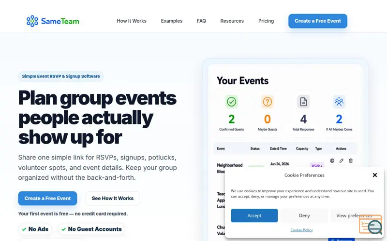Click the trash delete icon in Neighborhood row

click(351, 161)
